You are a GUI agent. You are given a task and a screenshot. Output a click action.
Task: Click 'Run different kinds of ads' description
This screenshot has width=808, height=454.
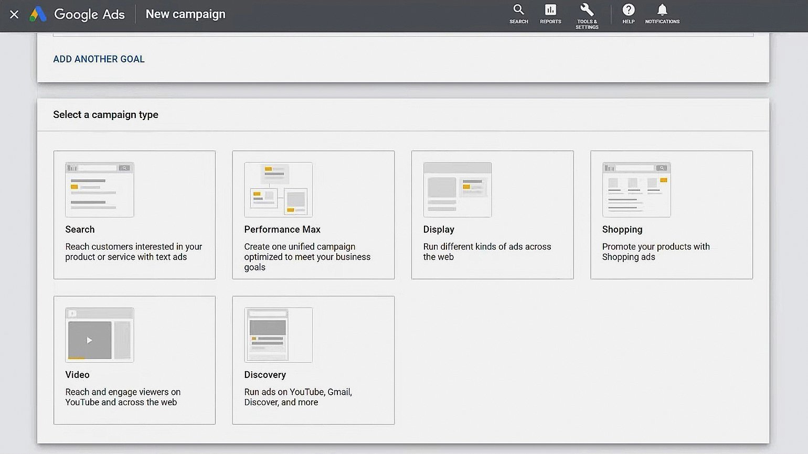point(487,252)
